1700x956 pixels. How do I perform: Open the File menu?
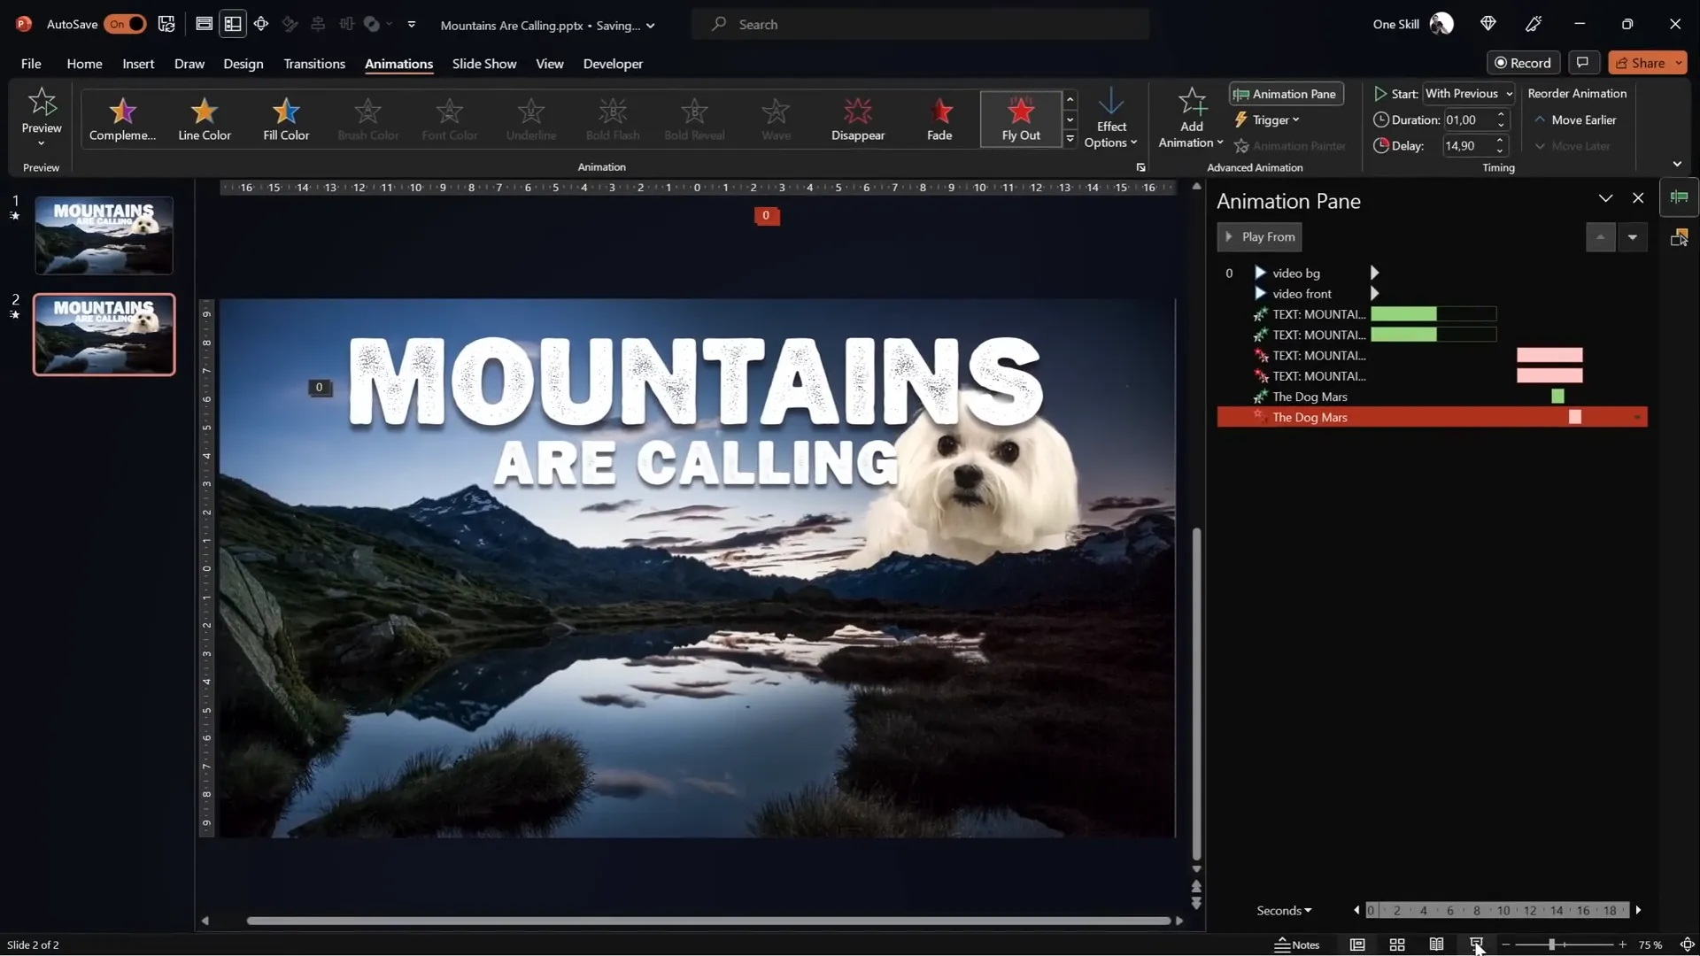click(x=31, y=64)
